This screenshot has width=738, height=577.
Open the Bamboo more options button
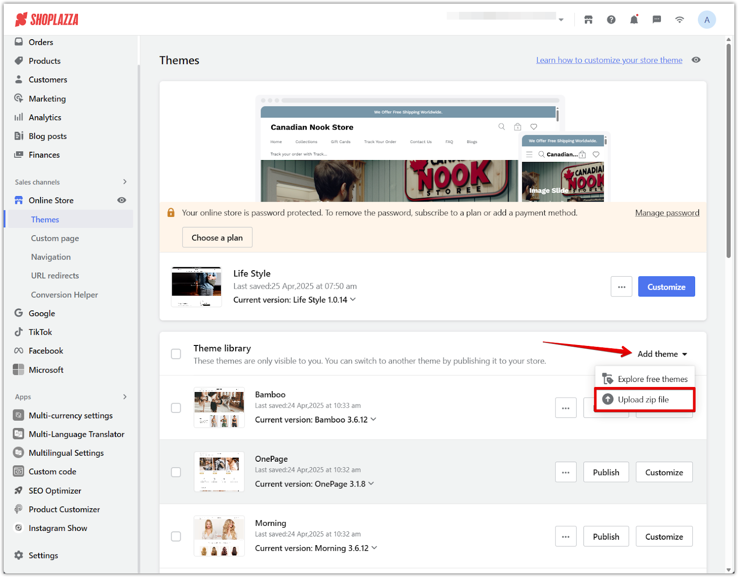pos(565,408)
